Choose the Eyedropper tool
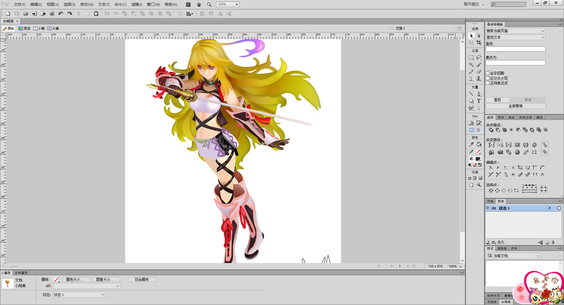Image resolution: width=564 pixels, height=305 pixels. (471, 144)
